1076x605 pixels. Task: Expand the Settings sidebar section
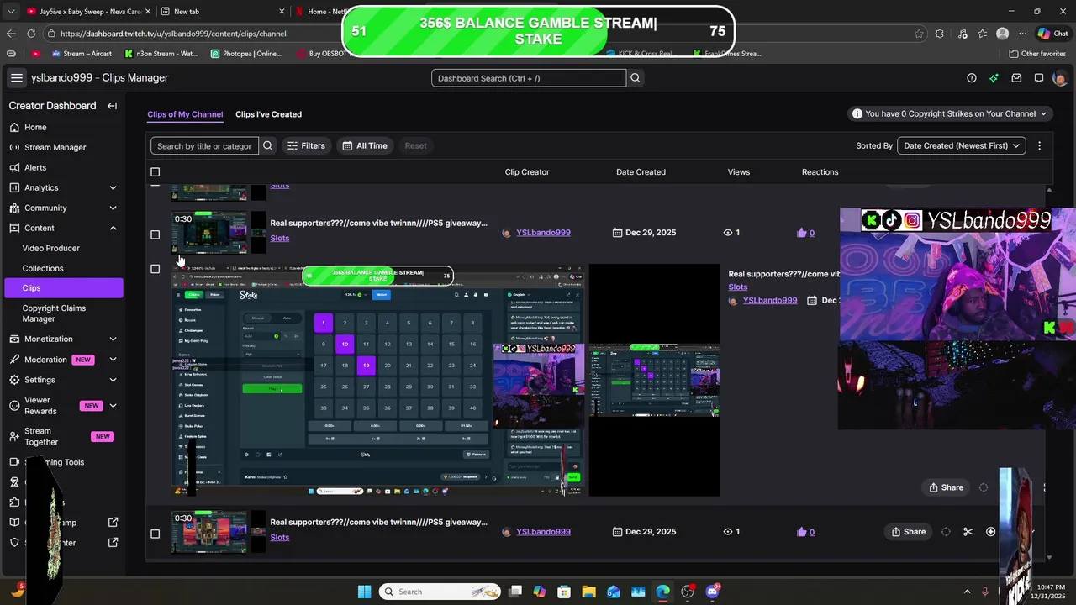[x=113, y=380]
